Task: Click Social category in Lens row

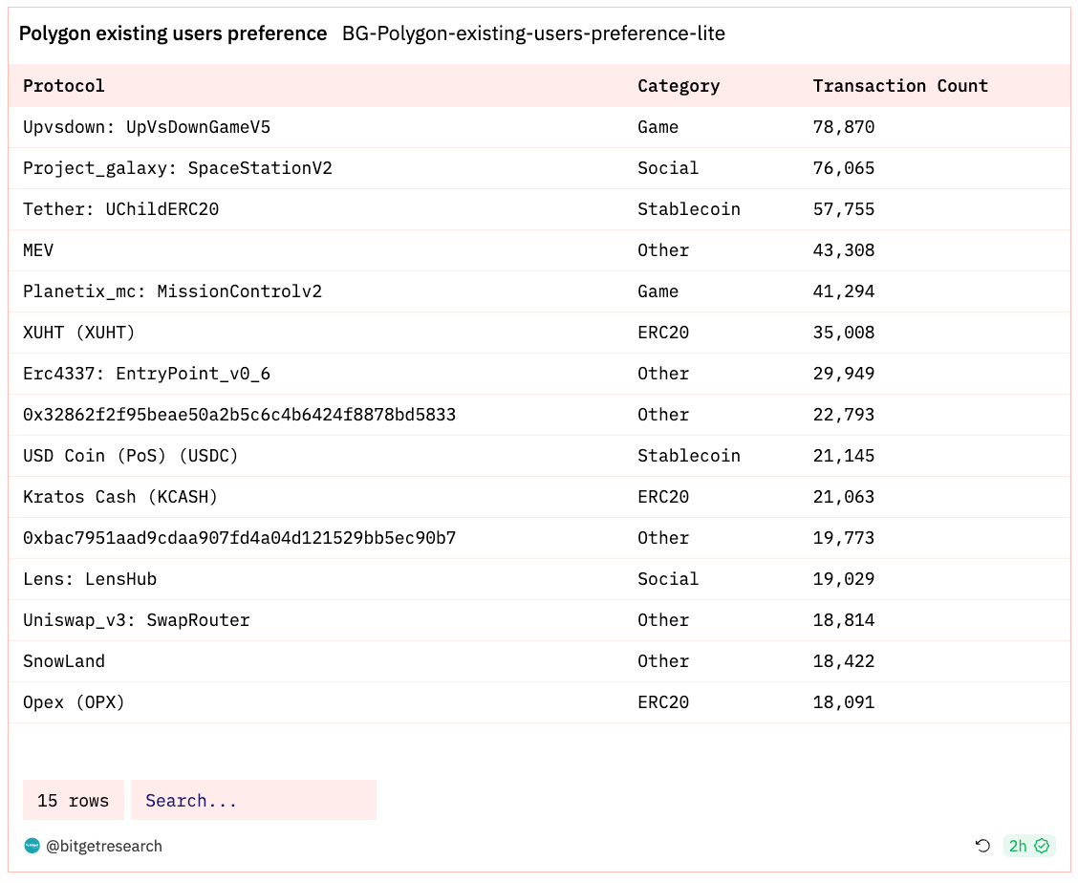Action: tap(668, 579)
